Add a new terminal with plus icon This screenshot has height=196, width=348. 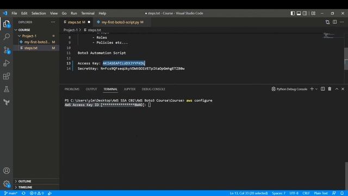(x=312, y=89)
